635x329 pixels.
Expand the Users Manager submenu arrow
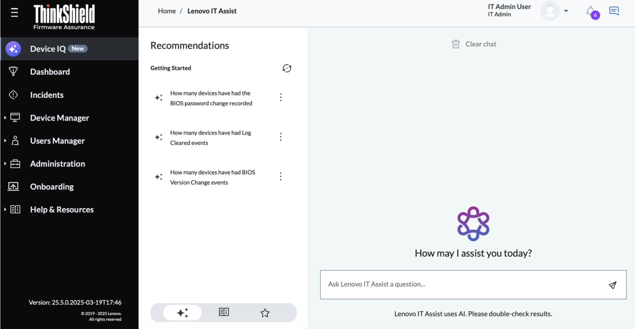(x=5, y=140)
